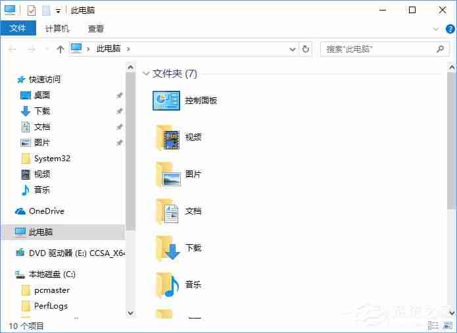Viewport: 457px width, 333px height.
Task: Click the computer icon in address bar
Action: pyautogui.click(x=76, y=48)
